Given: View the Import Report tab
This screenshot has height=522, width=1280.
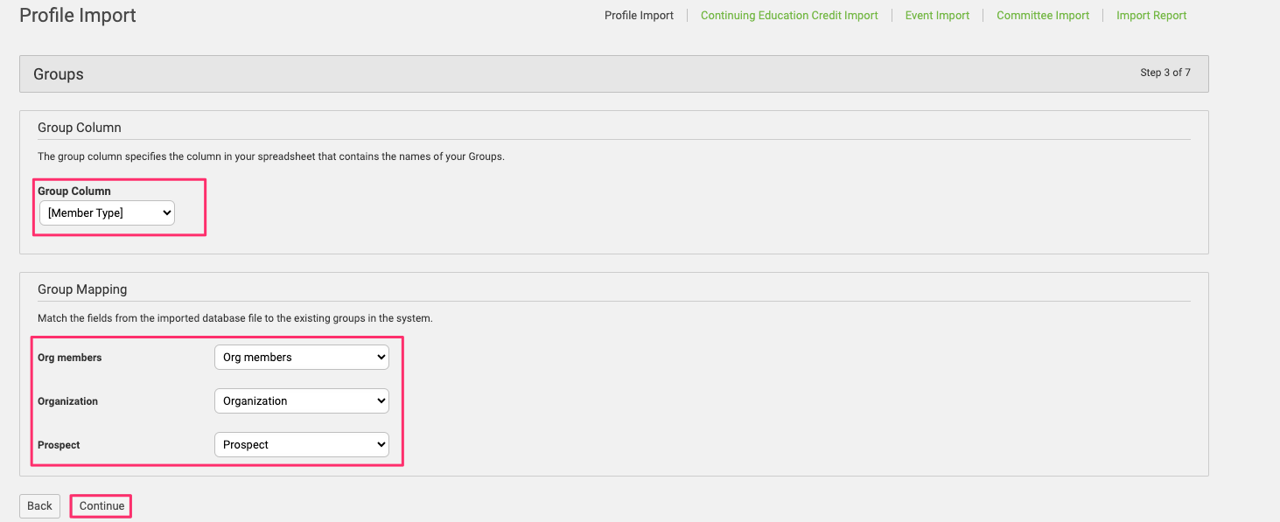Looking at the screenshot, I should point(1151,15).
